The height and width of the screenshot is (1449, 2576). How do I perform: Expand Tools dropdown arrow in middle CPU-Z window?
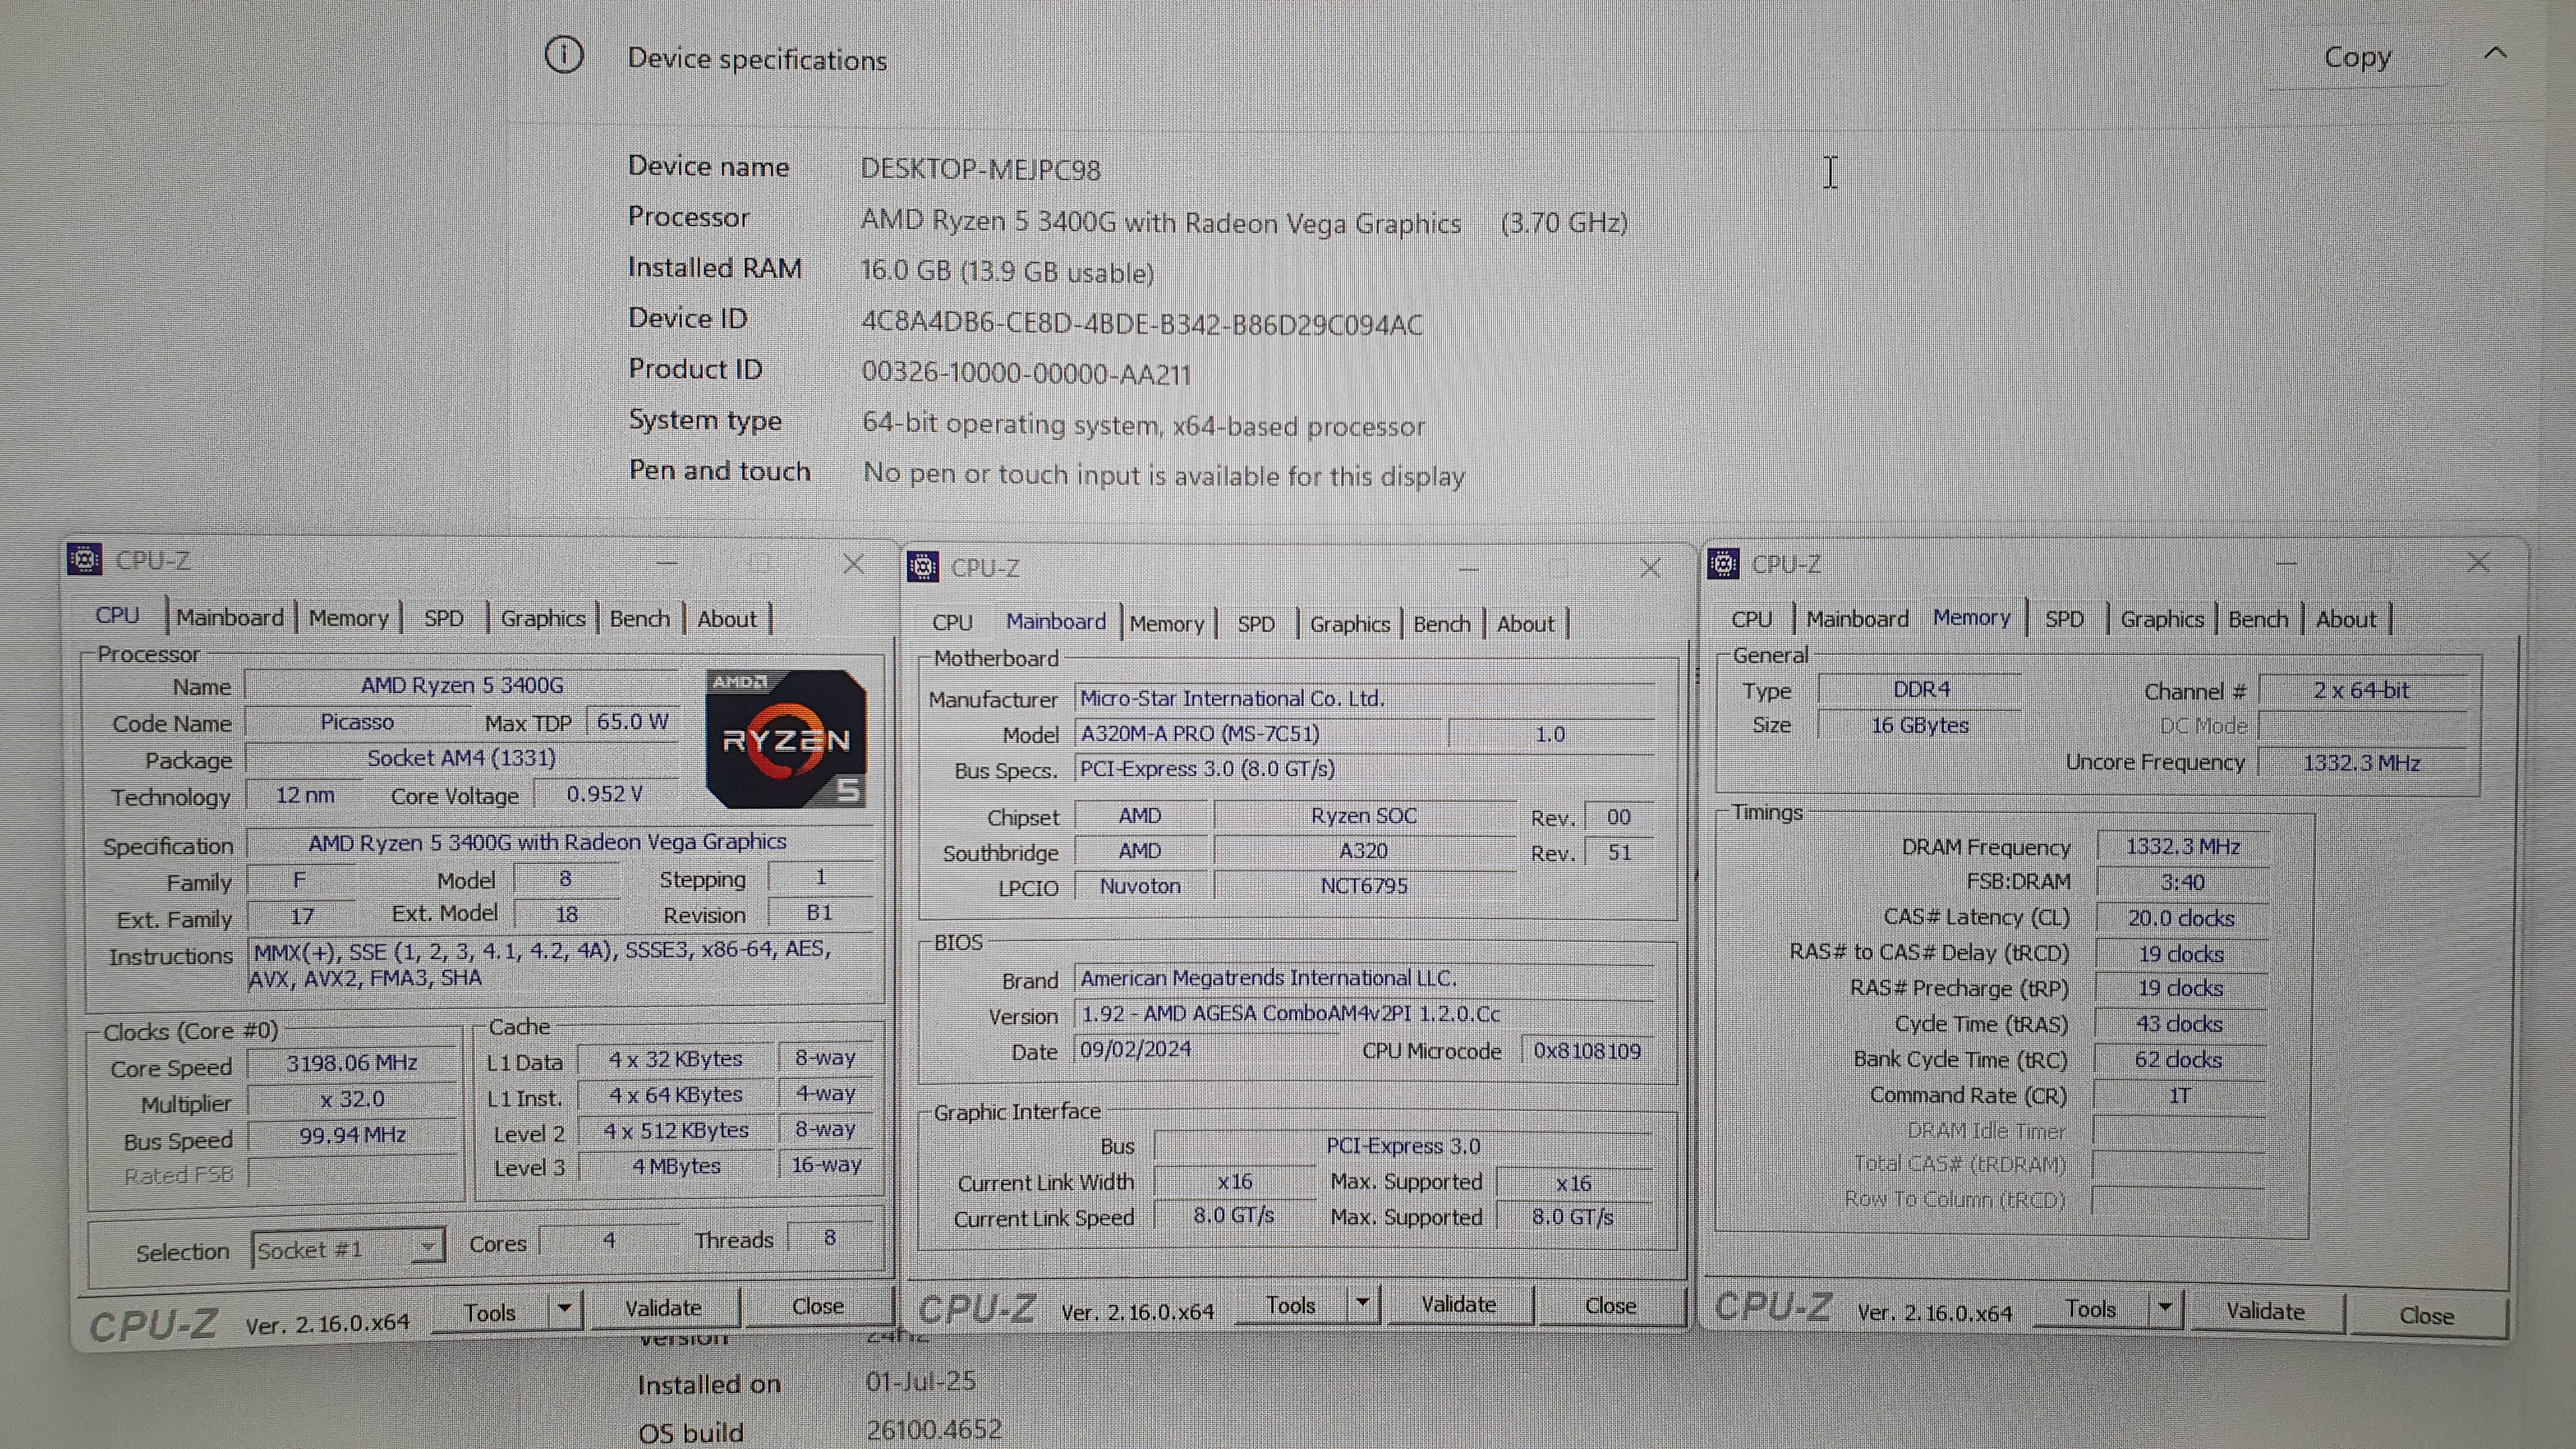(x=1362, y=1303)
